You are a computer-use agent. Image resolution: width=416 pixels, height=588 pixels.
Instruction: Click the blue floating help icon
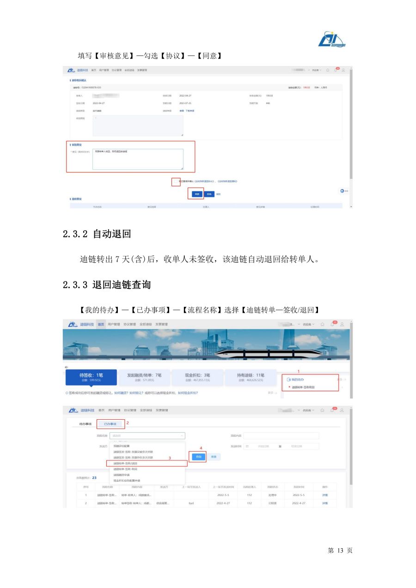343,190
